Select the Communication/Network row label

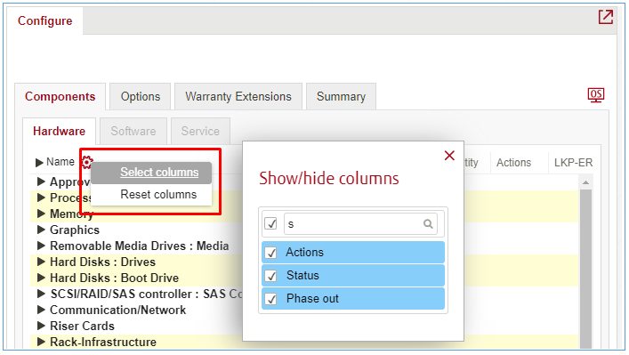point(118,311)
